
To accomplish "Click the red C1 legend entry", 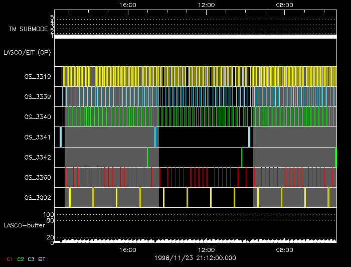I will (10, 259).
